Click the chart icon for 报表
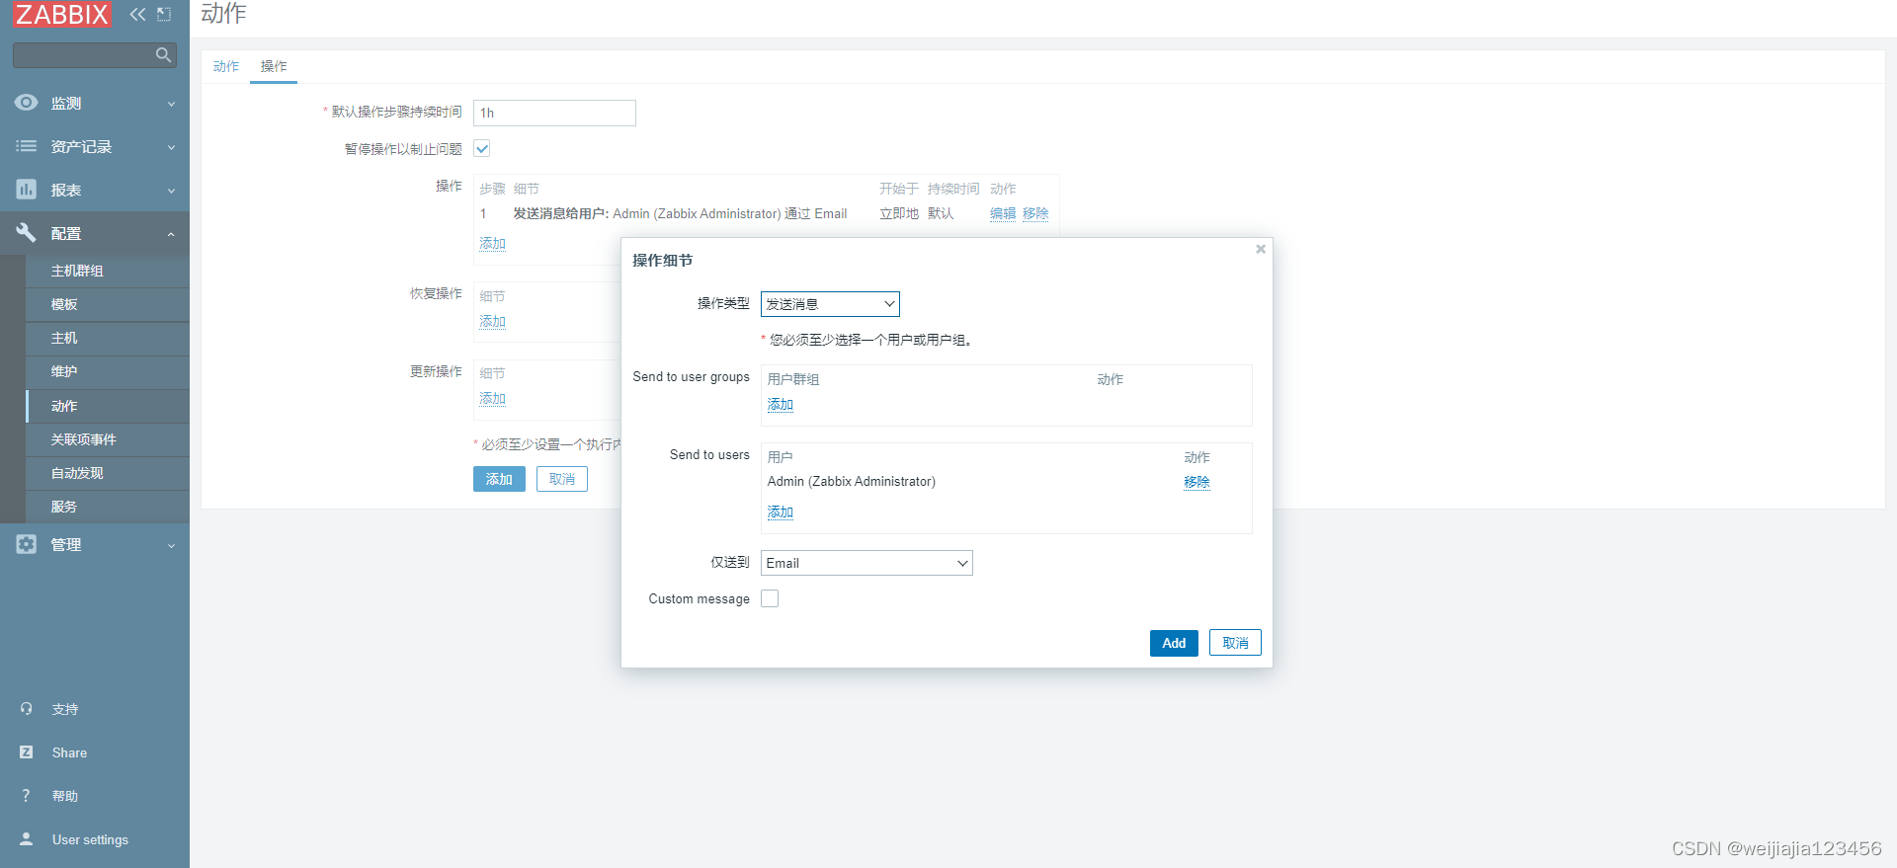 (27, 190)
